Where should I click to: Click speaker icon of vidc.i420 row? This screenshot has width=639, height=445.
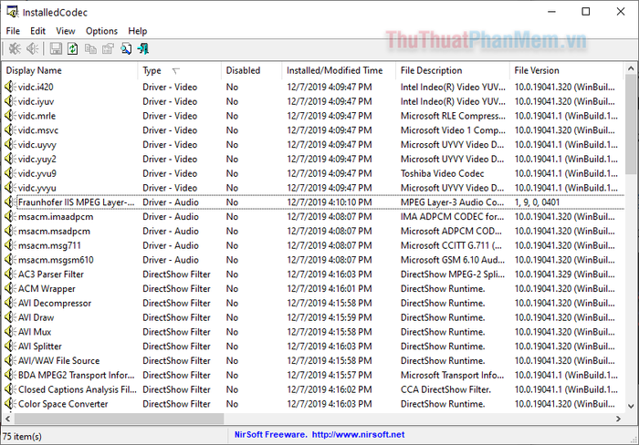coord(10,87)
